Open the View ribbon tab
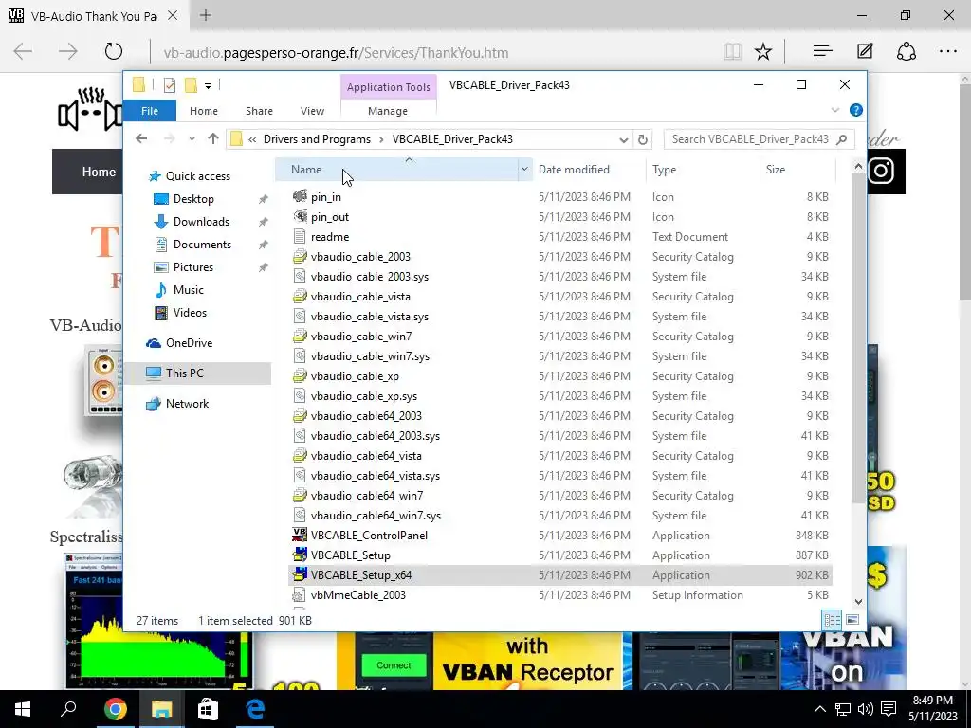This screenshot has width=971, height=728. pos(312,111)
